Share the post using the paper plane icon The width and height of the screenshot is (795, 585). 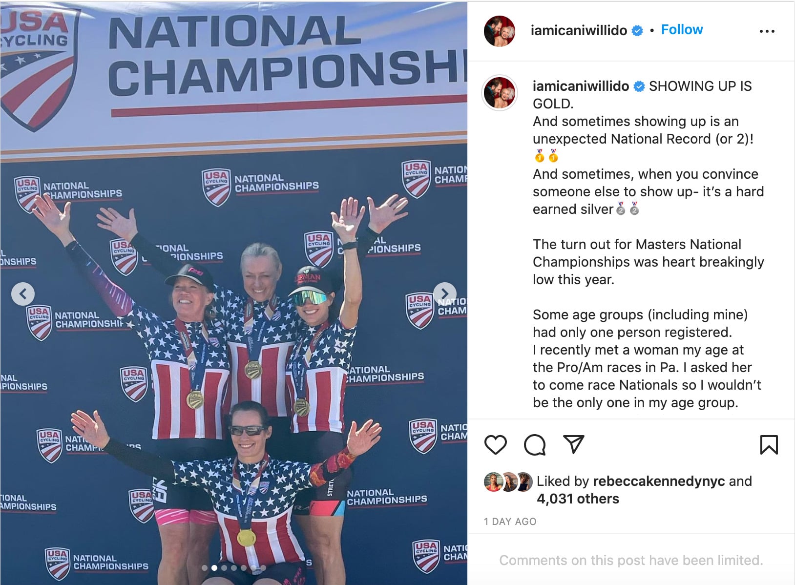[x=573, y=444]
